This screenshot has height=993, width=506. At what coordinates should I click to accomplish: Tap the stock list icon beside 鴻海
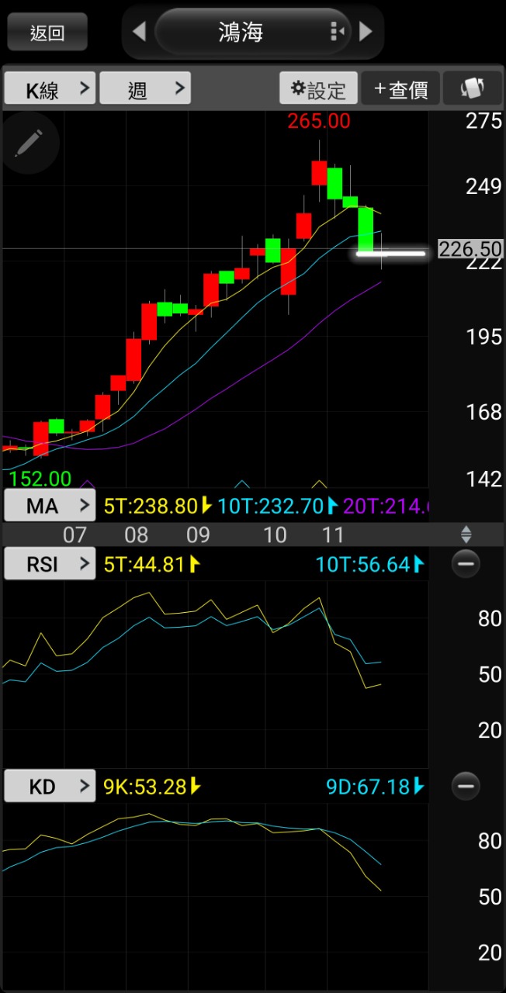click(337, 32)
